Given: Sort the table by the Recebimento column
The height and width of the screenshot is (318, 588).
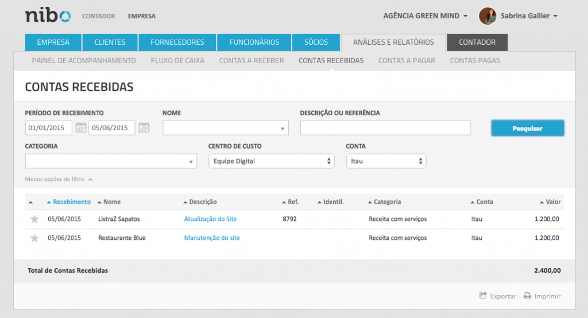Looking at the screenshot, I should point(69,202).
